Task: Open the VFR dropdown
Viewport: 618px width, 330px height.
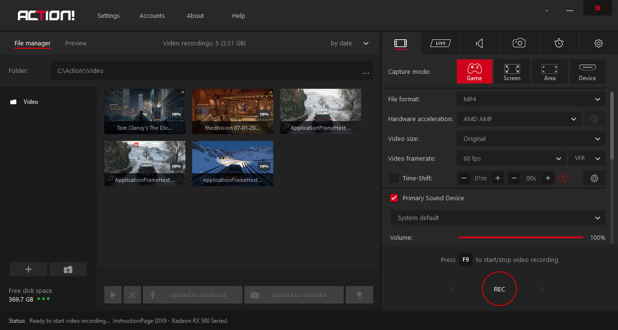Action: 587,159
